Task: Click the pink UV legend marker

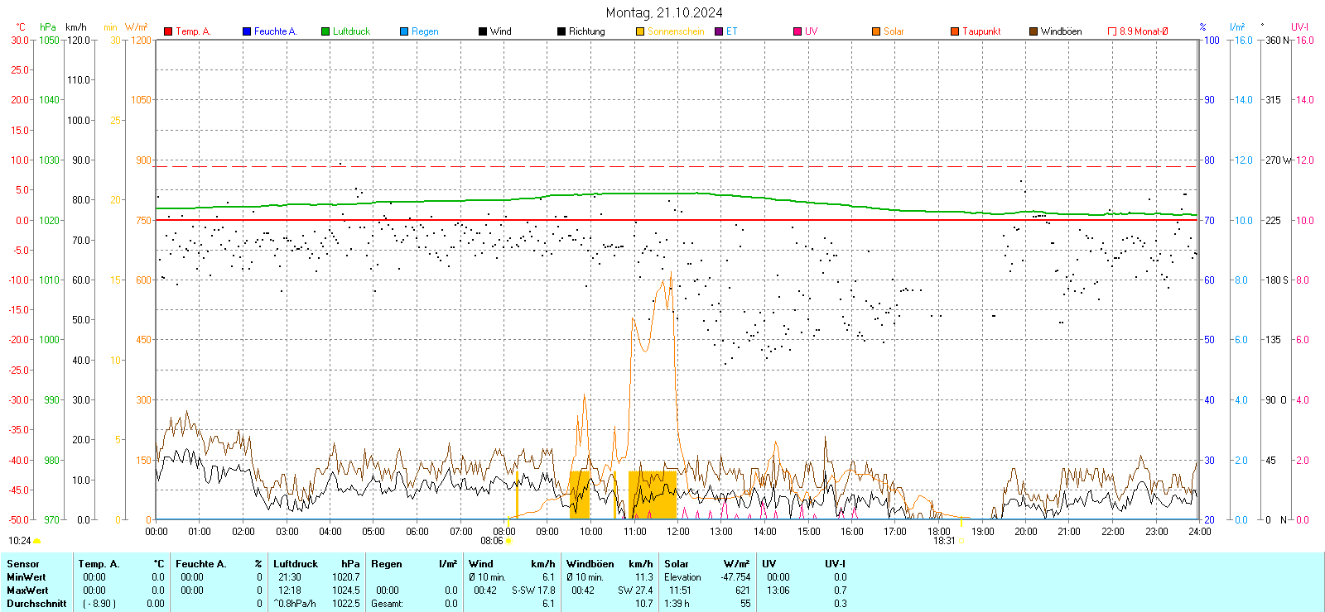Action: pos(797,31)
